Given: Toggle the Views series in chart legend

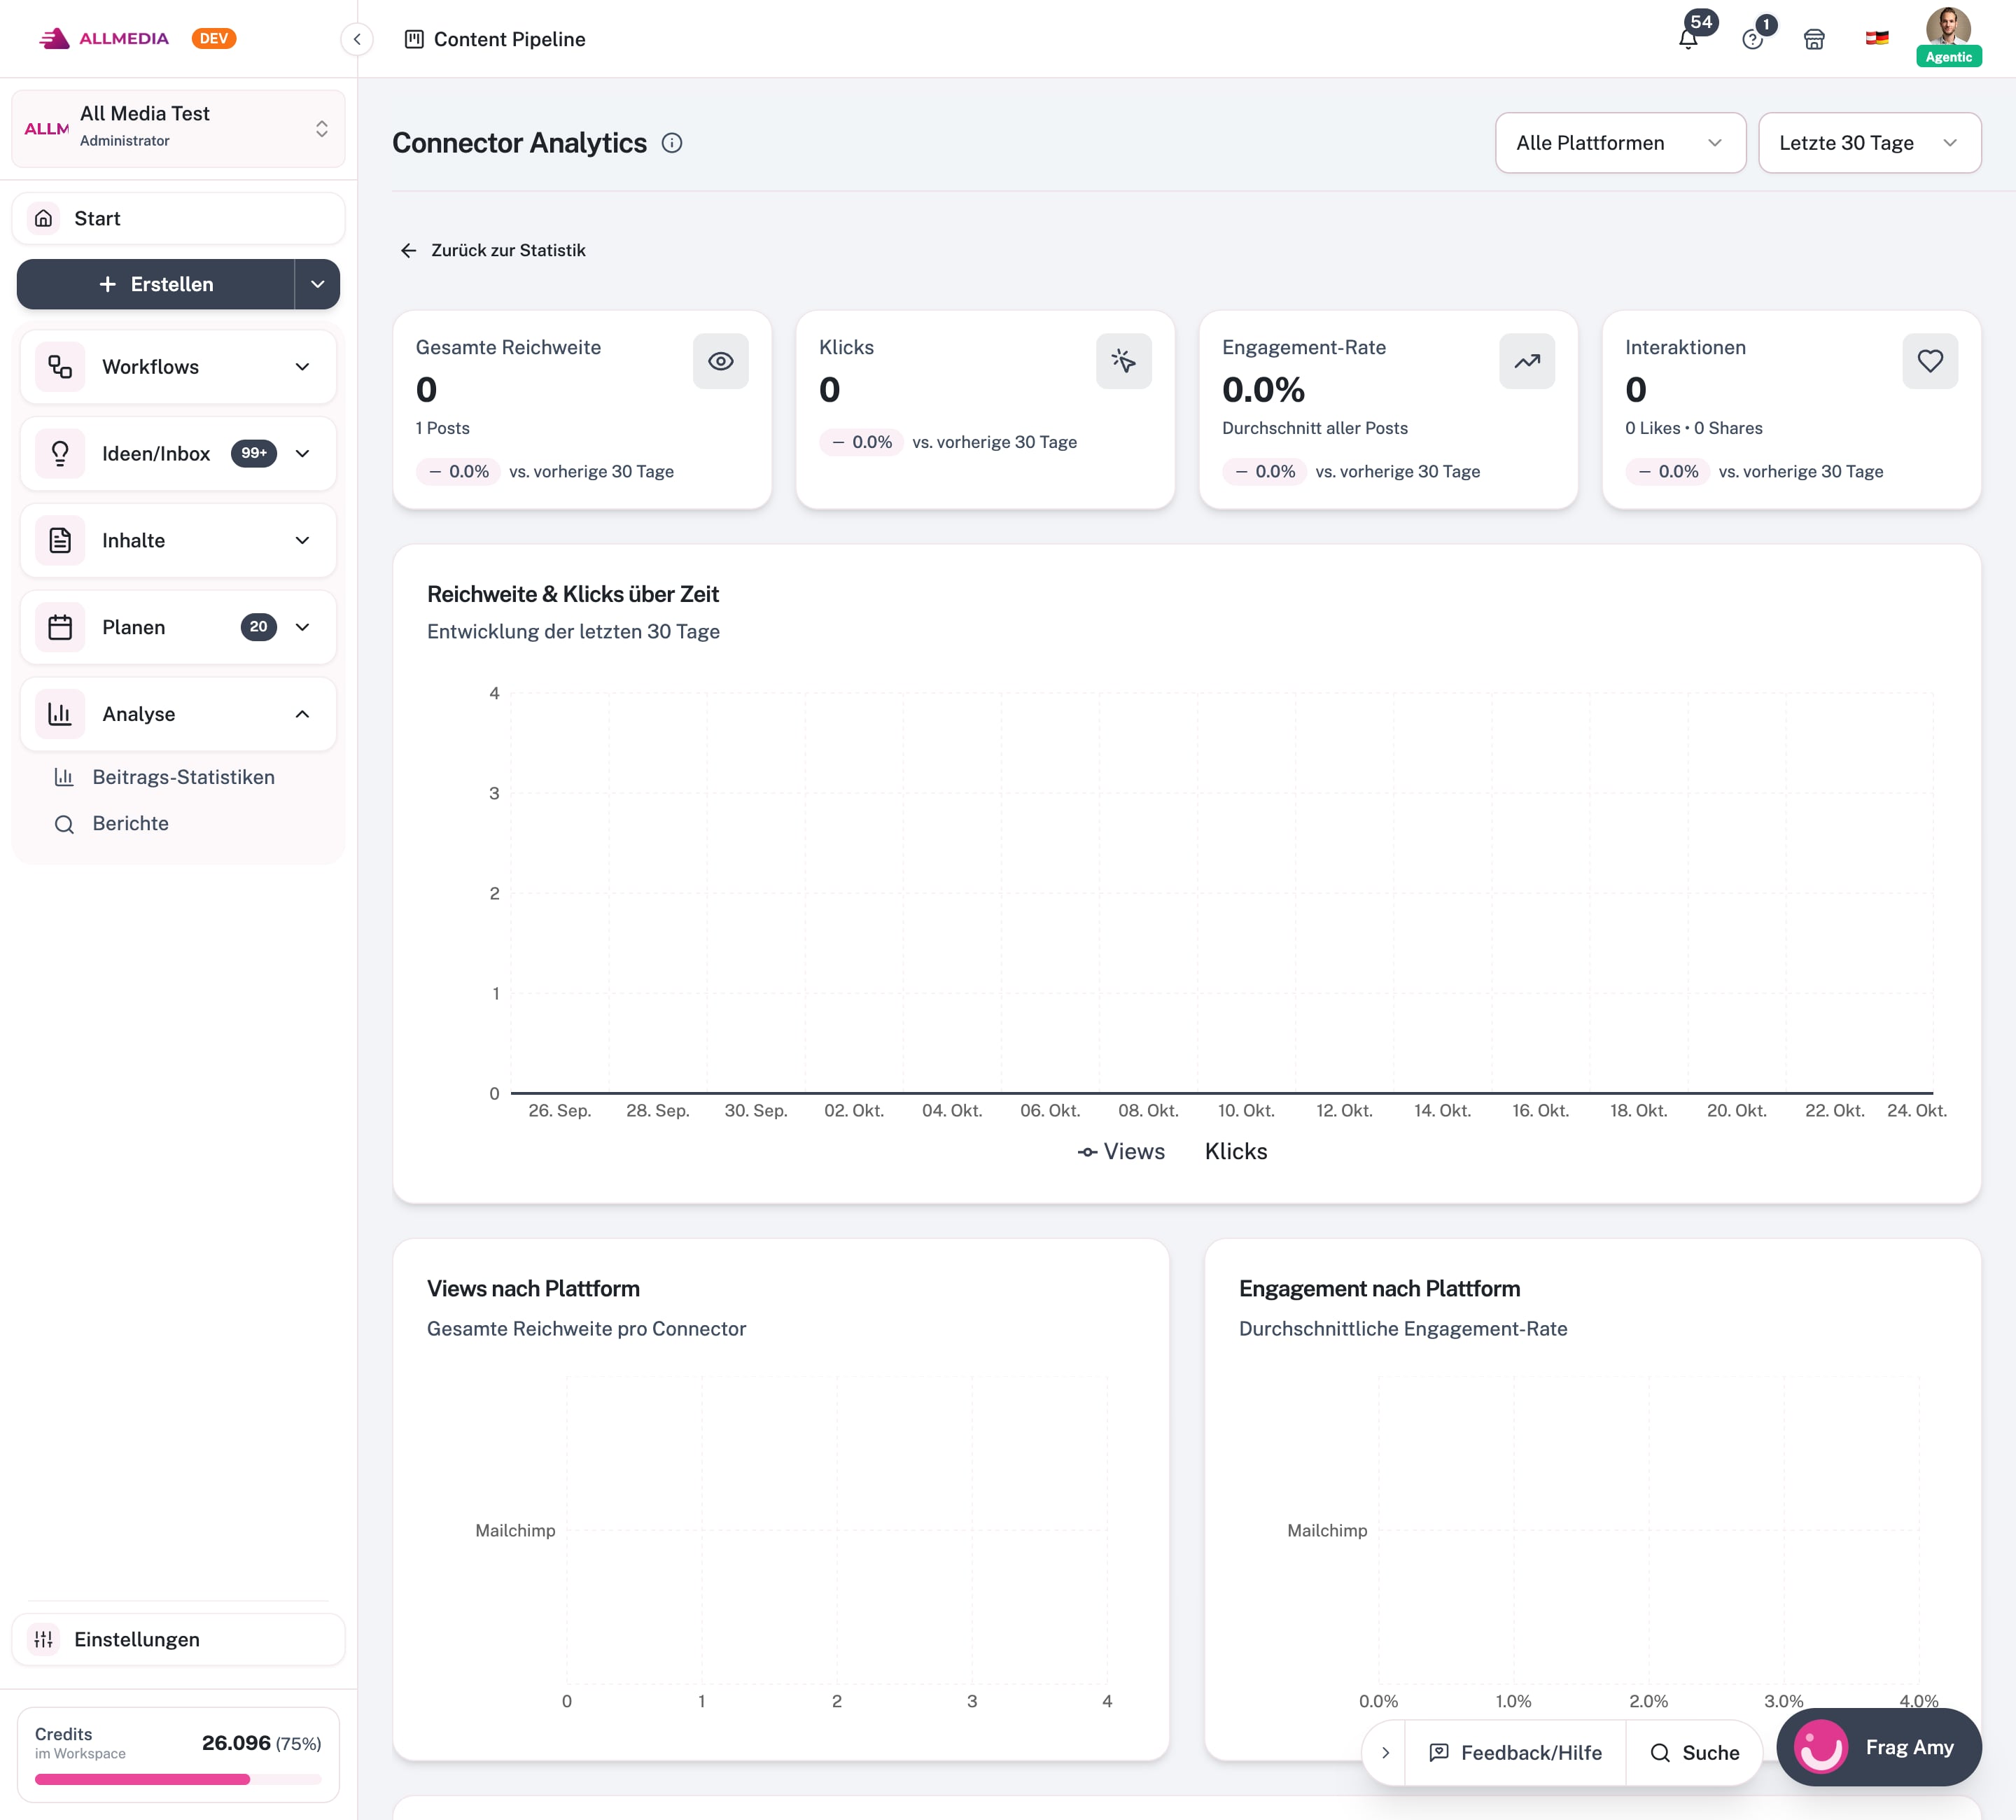Looking at the screenshot, I should click(1121, 1152).
